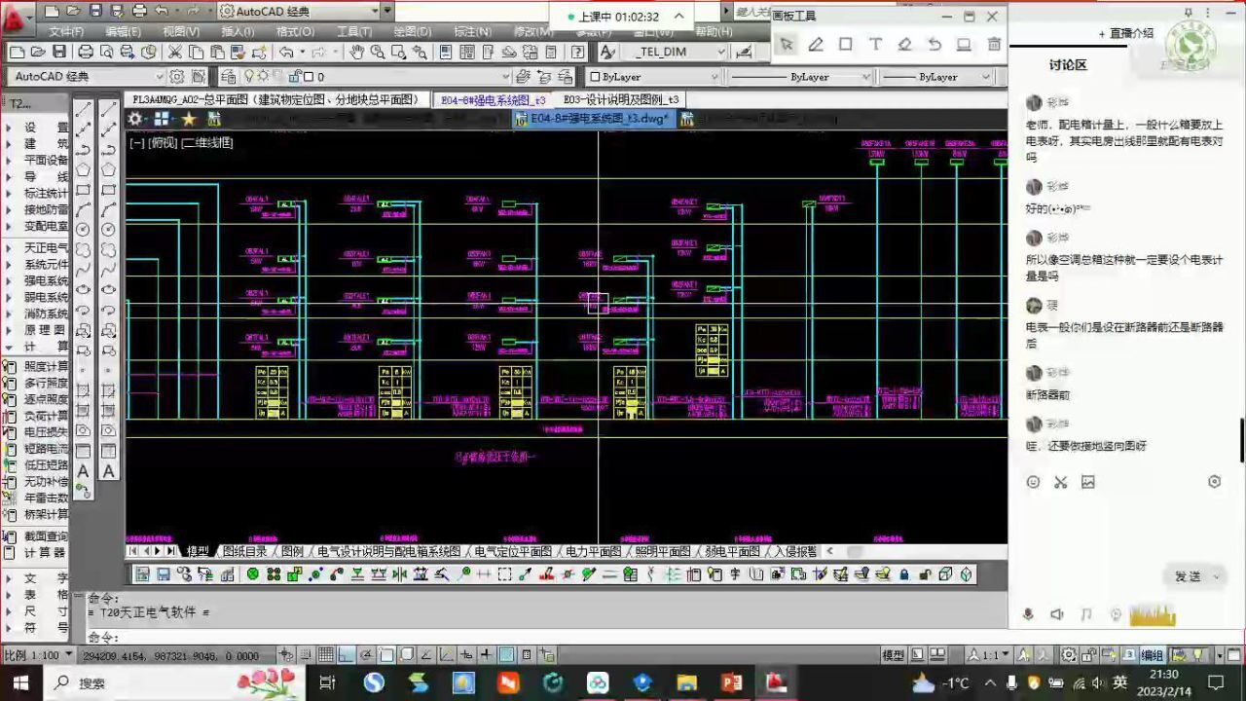Open the 上课中 class timer chevron
Screen dimensions: 1246x701
click(x=678, y=17)
